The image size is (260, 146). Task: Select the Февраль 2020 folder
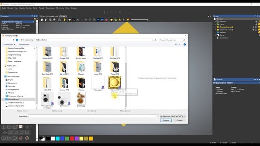(x=48, y=53)
